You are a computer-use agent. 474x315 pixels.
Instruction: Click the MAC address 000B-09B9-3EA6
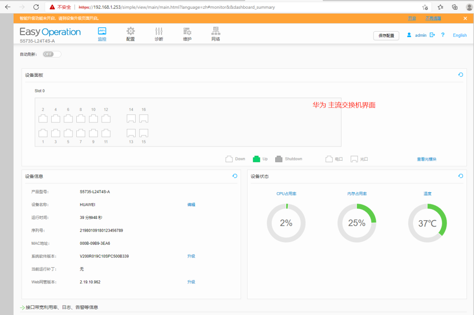tap(95, 243)
